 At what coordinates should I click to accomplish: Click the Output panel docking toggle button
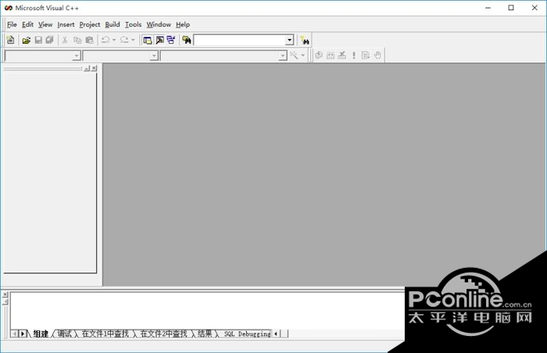(x=5, y=301)
